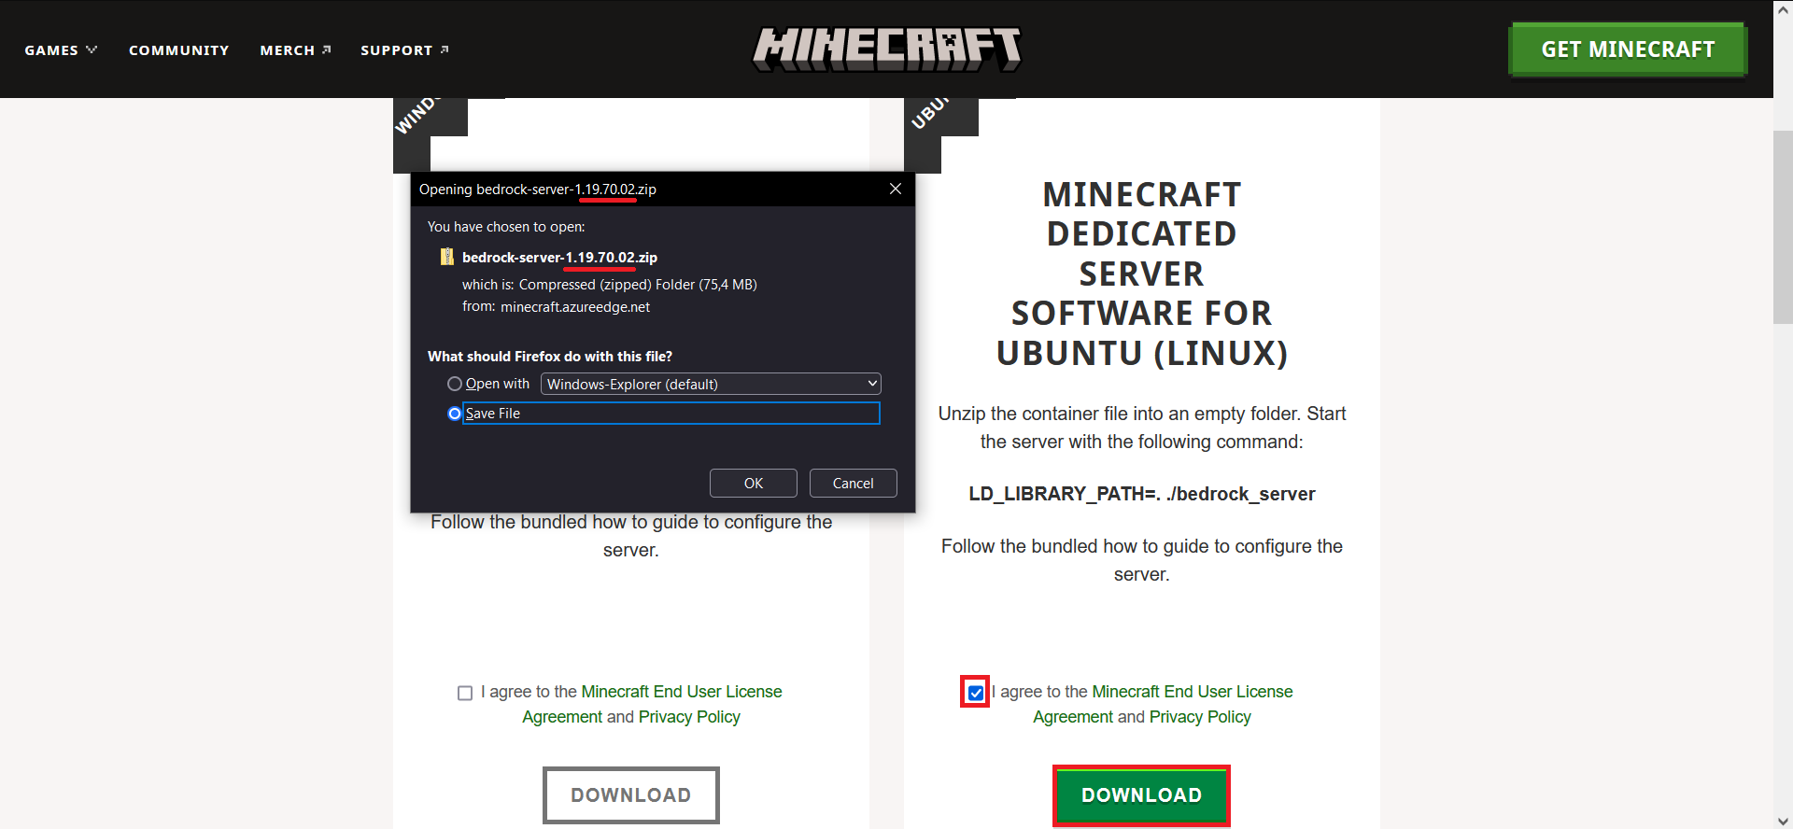Open the SUPPORT external link
The height and width of the screenshot is (829, 1793).
pos(404,50)
